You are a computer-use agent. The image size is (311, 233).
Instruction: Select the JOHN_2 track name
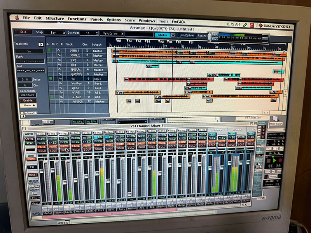75,56
